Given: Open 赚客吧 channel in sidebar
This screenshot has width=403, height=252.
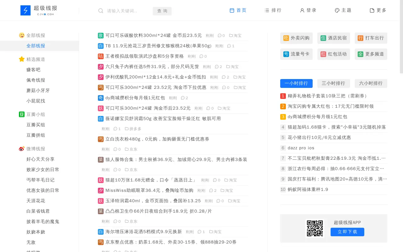Looking at the screenshot, I should 33,70.
